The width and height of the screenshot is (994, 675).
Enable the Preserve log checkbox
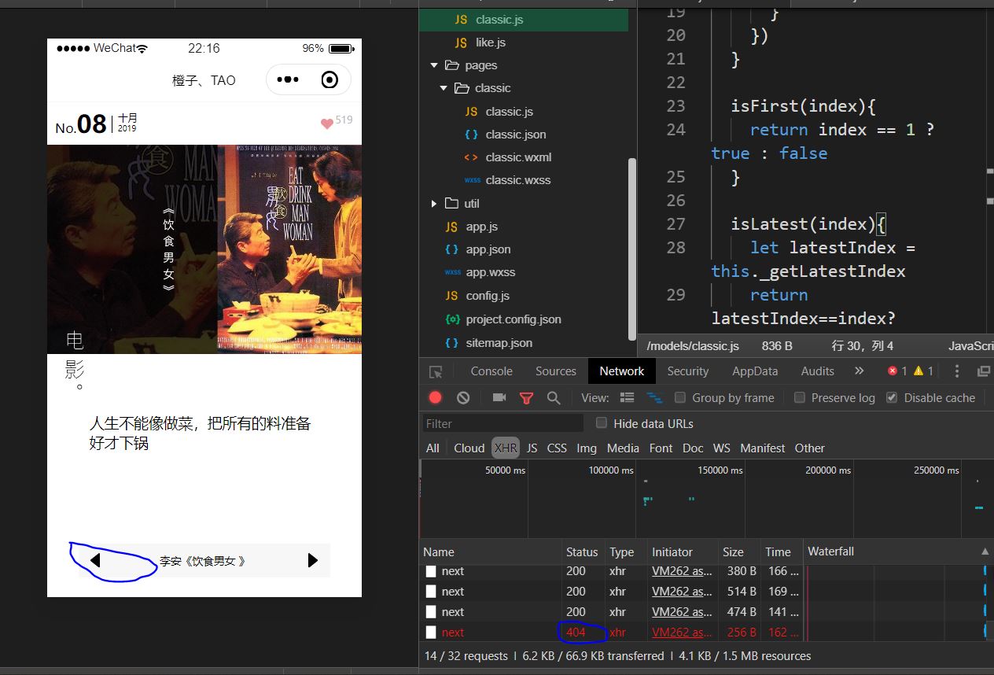pos(800,397)
